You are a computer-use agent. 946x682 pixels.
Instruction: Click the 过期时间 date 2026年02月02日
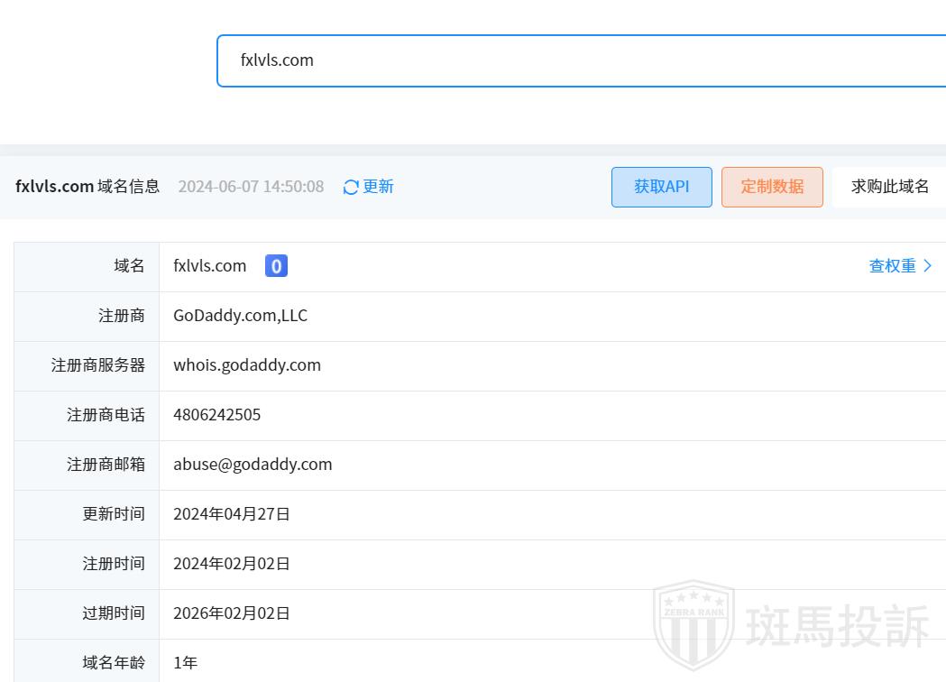pyautogui.click(x=232, y=613)
